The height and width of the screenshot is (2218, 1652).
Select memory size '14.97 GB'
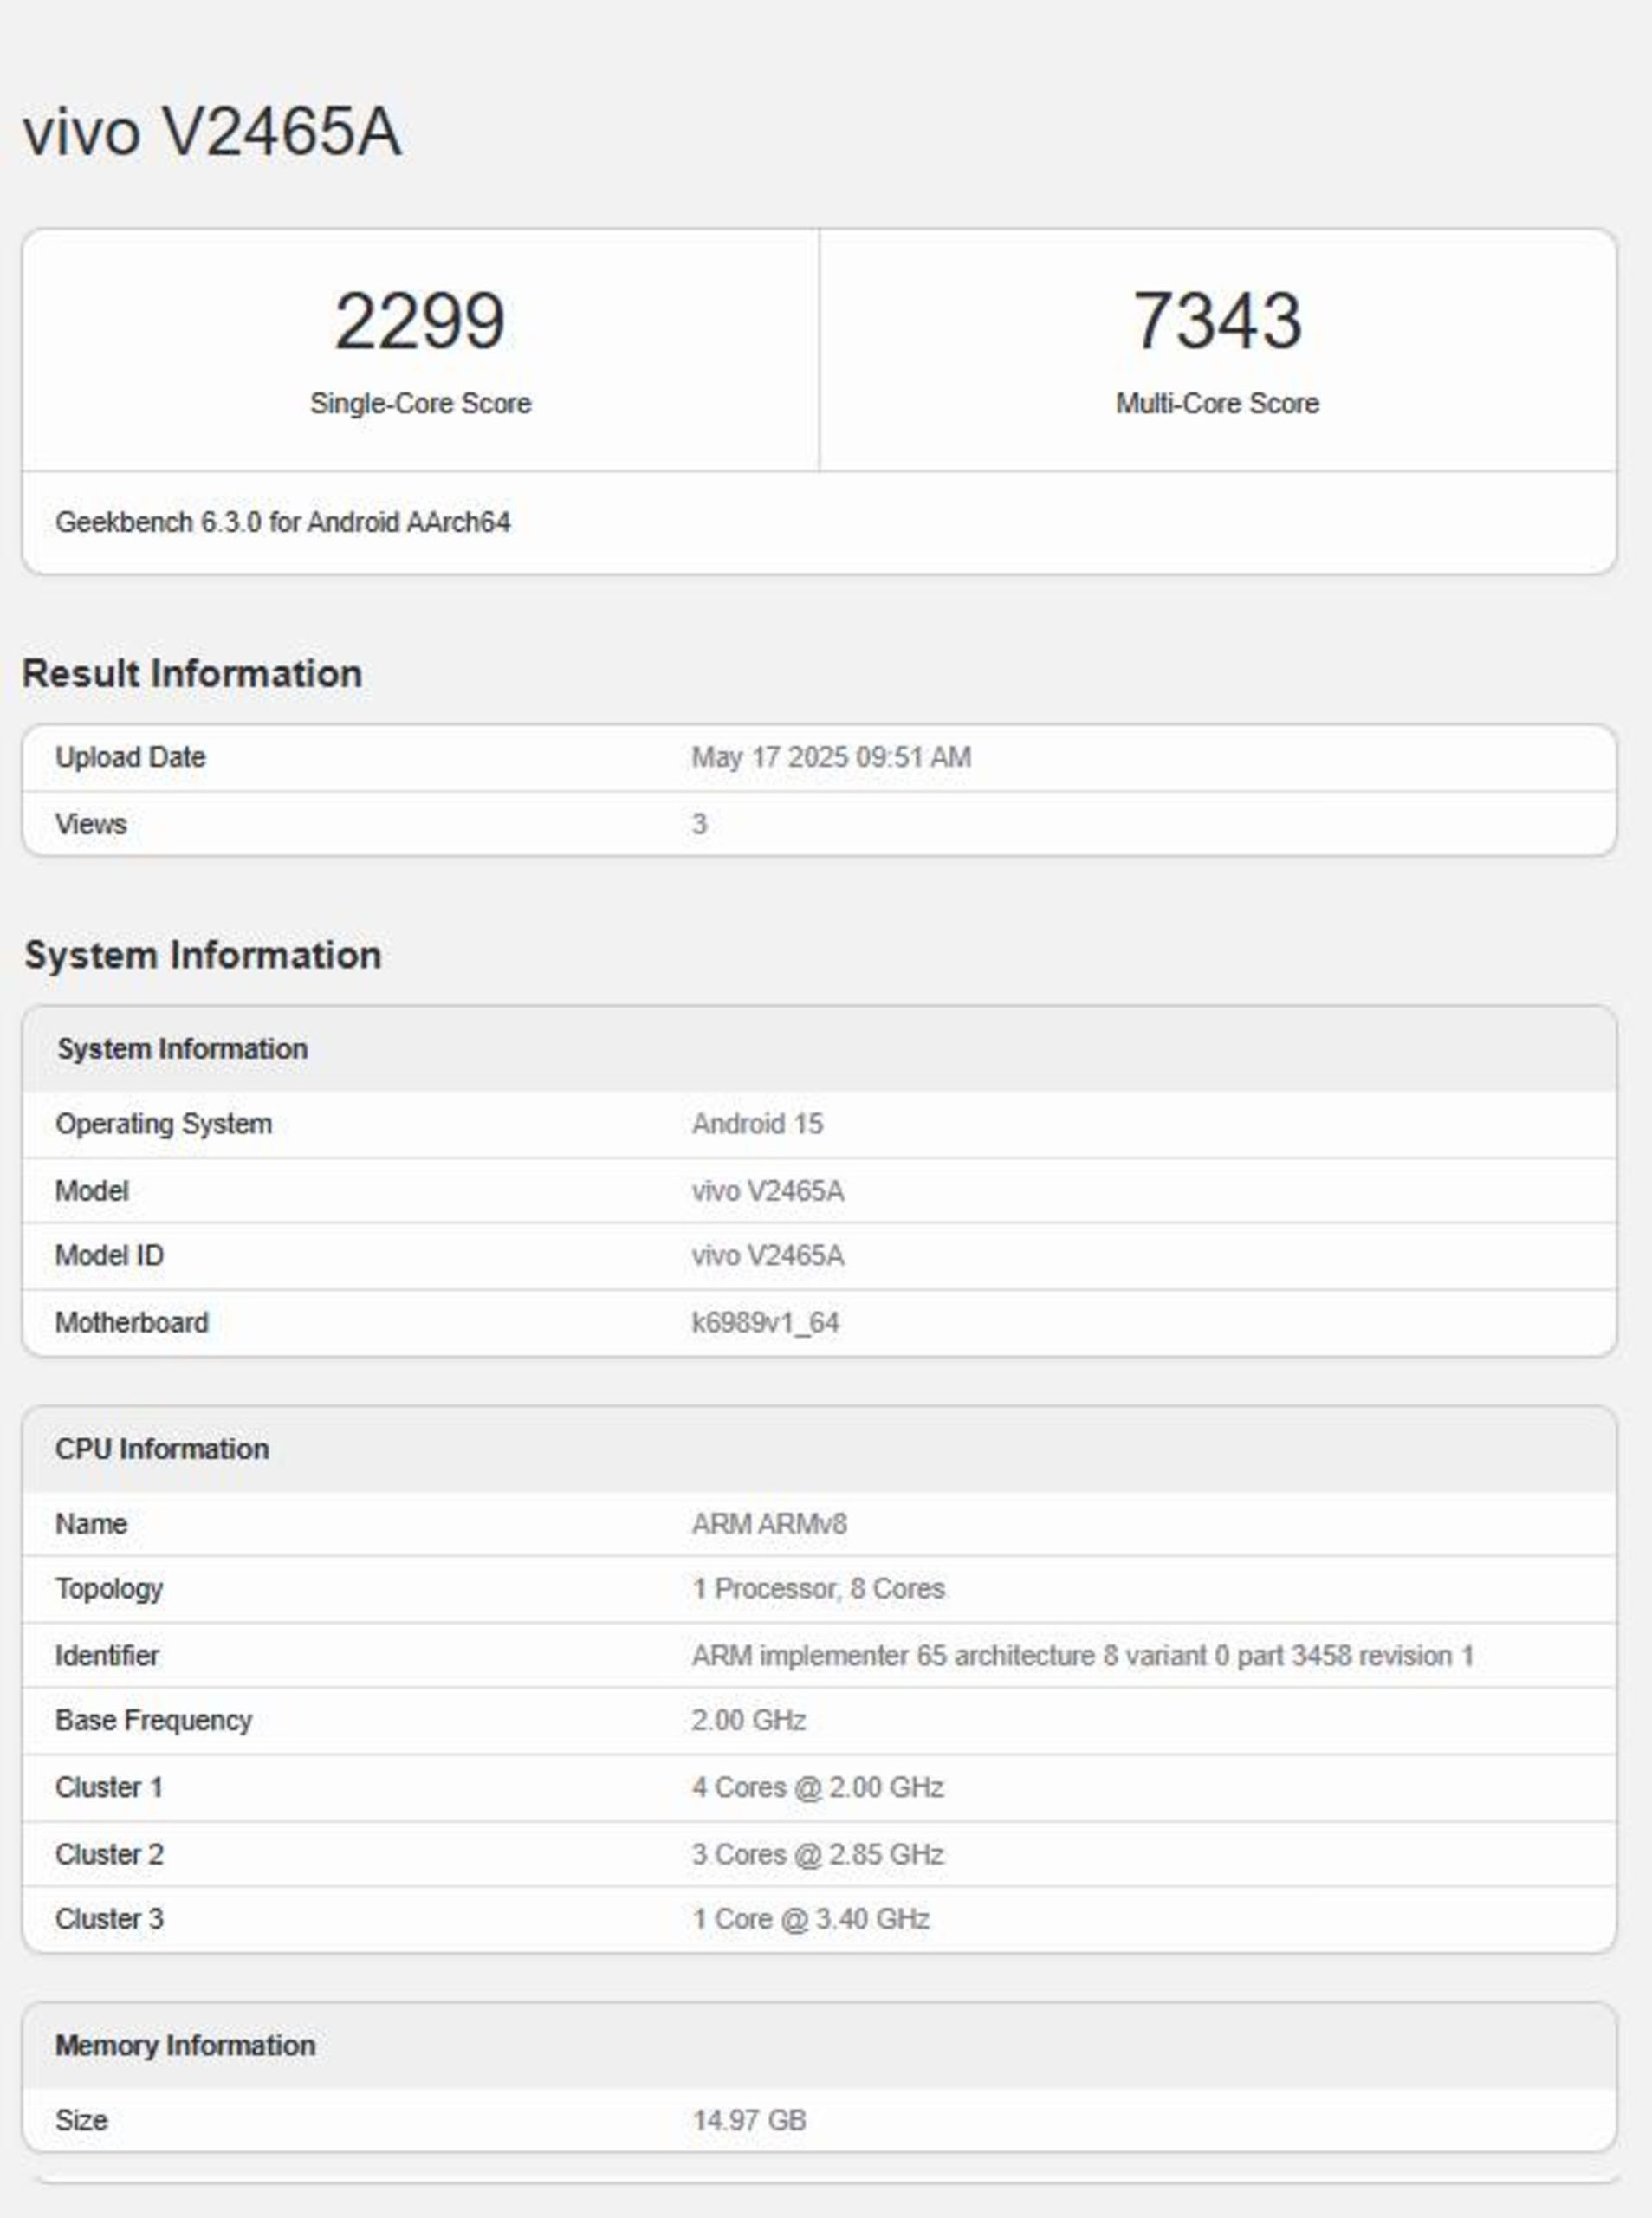click(748, 2120)
